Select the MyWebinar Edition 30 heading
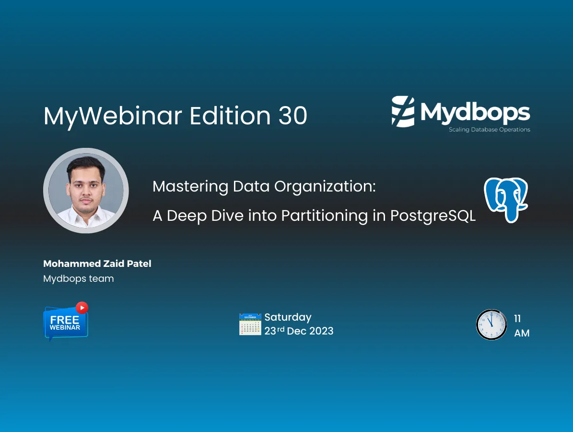The image size is (573, 432). tap(175, 116)
